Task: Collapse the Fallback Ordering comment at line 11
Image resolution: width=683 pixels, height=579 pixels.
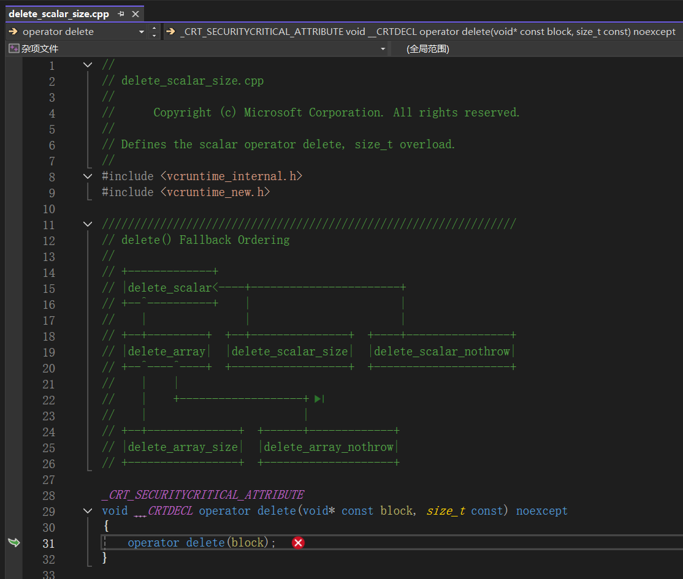Action: pos(88,224)
